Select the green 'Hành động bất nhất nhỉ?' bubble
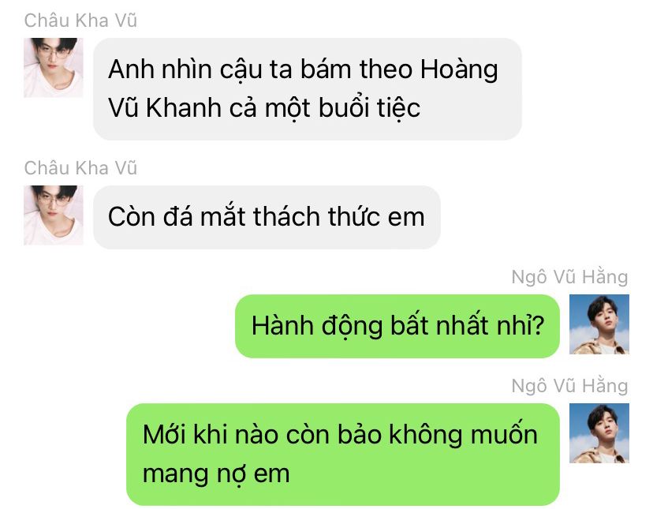653x509 pixels. tap(397, 326)
